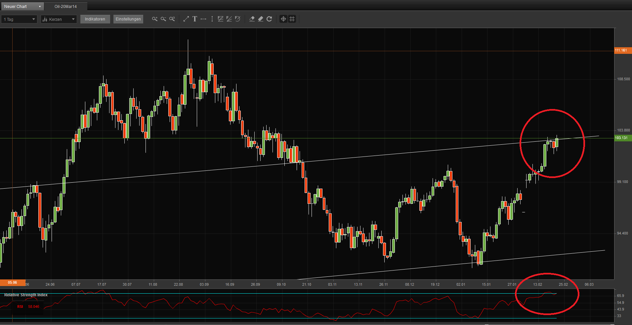Activate the zoom-in magnifier tool
Screen dimensions: 632x325
click(x=154, y=19)
